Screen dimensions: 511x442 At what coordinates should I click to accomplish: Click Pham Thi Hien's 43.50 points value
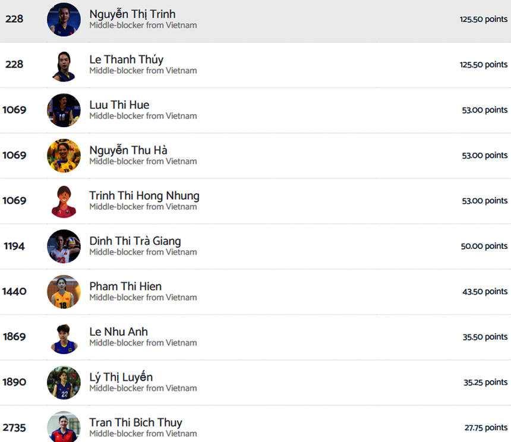485,292
